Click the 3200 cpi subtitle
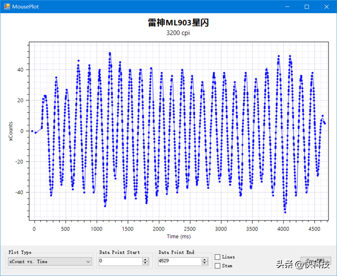Screen dimensions: 337x276 tap(178, 33)
